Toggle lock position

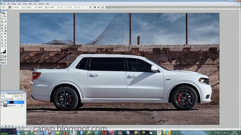tap(10, 99)
